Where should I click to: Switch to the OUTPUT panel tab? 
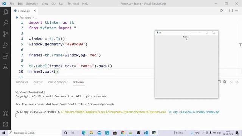coord(38,82)
